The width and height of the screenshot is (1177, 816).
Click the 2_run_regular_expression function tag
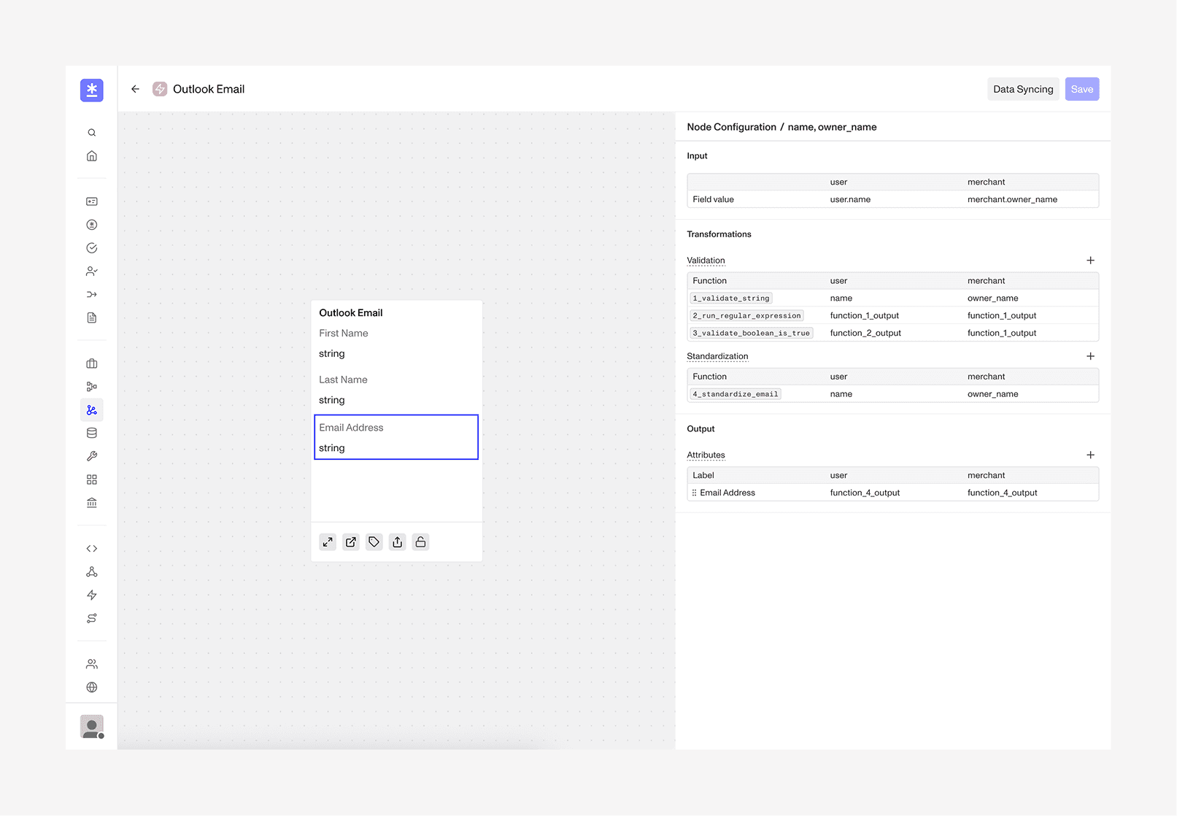pos(747,316)
